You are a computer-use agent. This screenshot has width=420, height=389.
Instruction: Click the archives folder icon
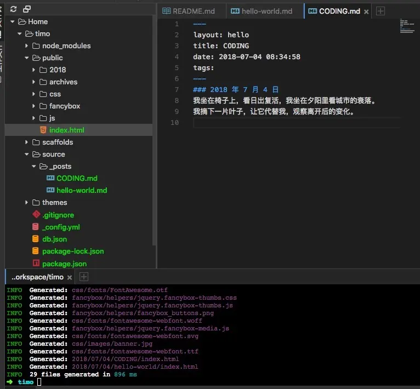pyautogui.click(x=43, y=82)
